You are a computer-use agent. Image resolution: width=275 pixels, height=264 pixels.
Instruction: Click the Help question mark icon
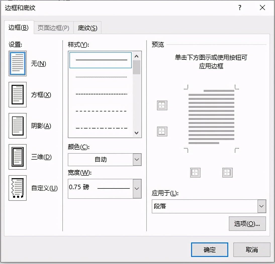tap(240, 8)
